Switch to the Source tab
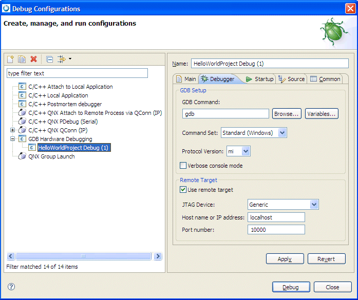Viewport: 358px width, 300px height. [292, 79]
